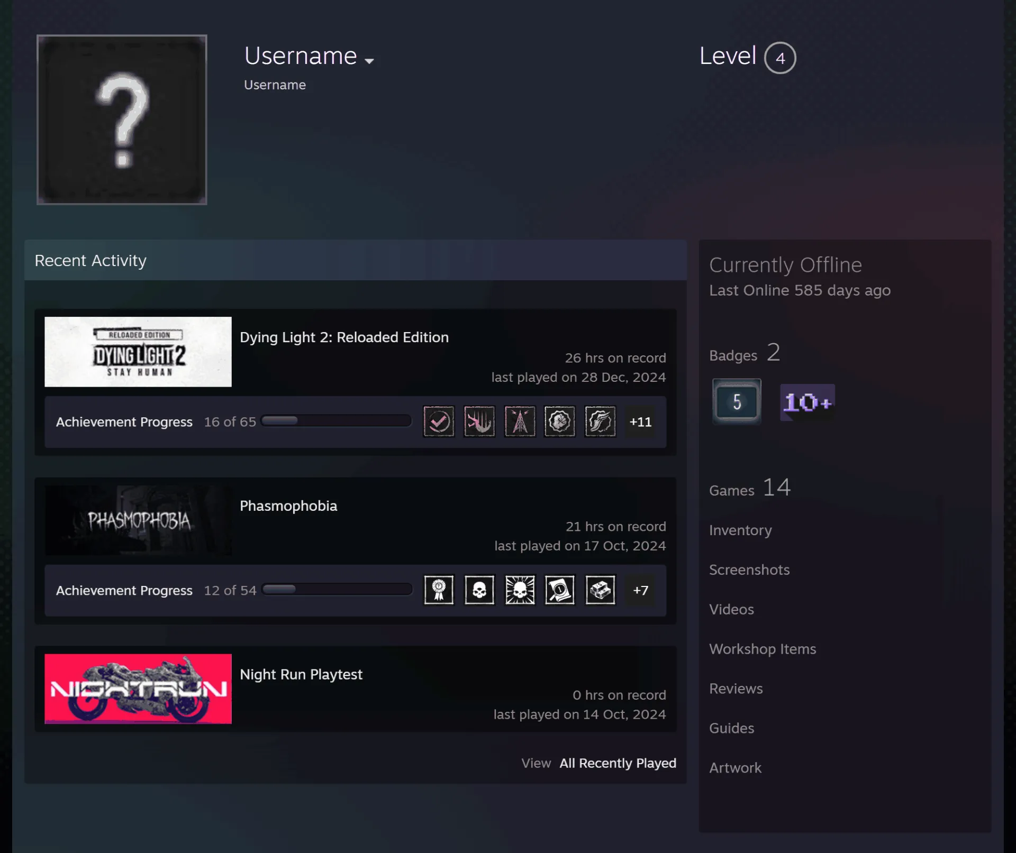The image size is (1016, 853).
Task: Open the Night Run Playtest title link
Action: click(301, 674)
